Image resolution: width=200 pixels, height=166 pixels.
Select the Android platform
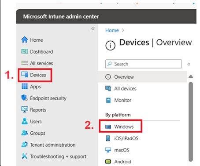point(123,162)
